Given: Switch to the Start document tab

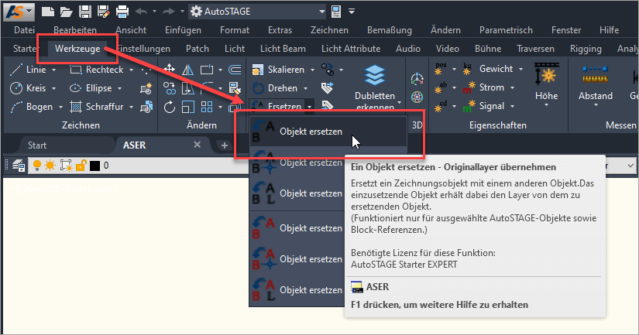Looking at the screenshot, I should (x=37, y=145).
